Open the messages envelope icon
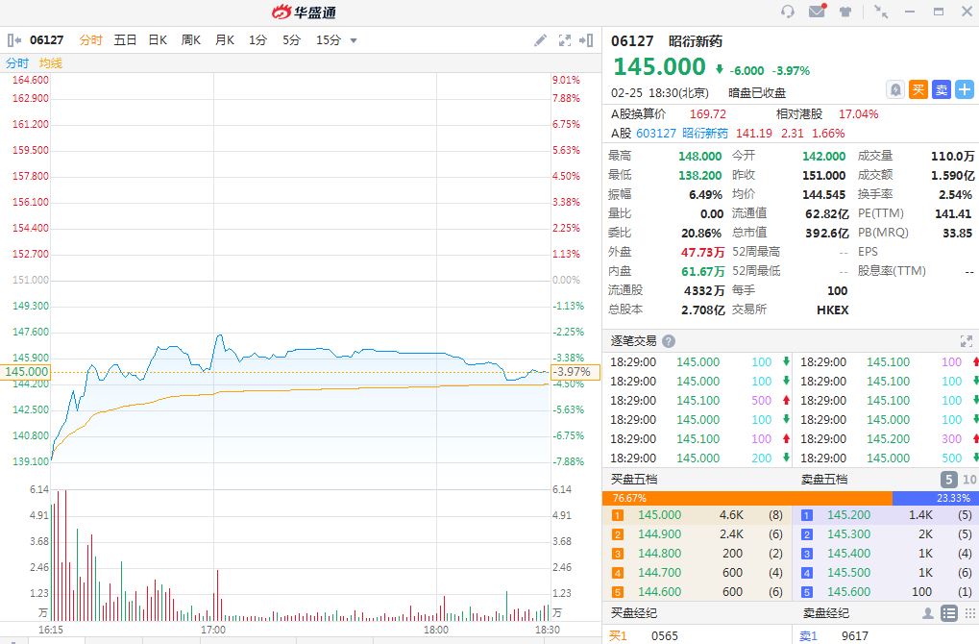This screenshot has width=979, height=644. click(817, 12)
